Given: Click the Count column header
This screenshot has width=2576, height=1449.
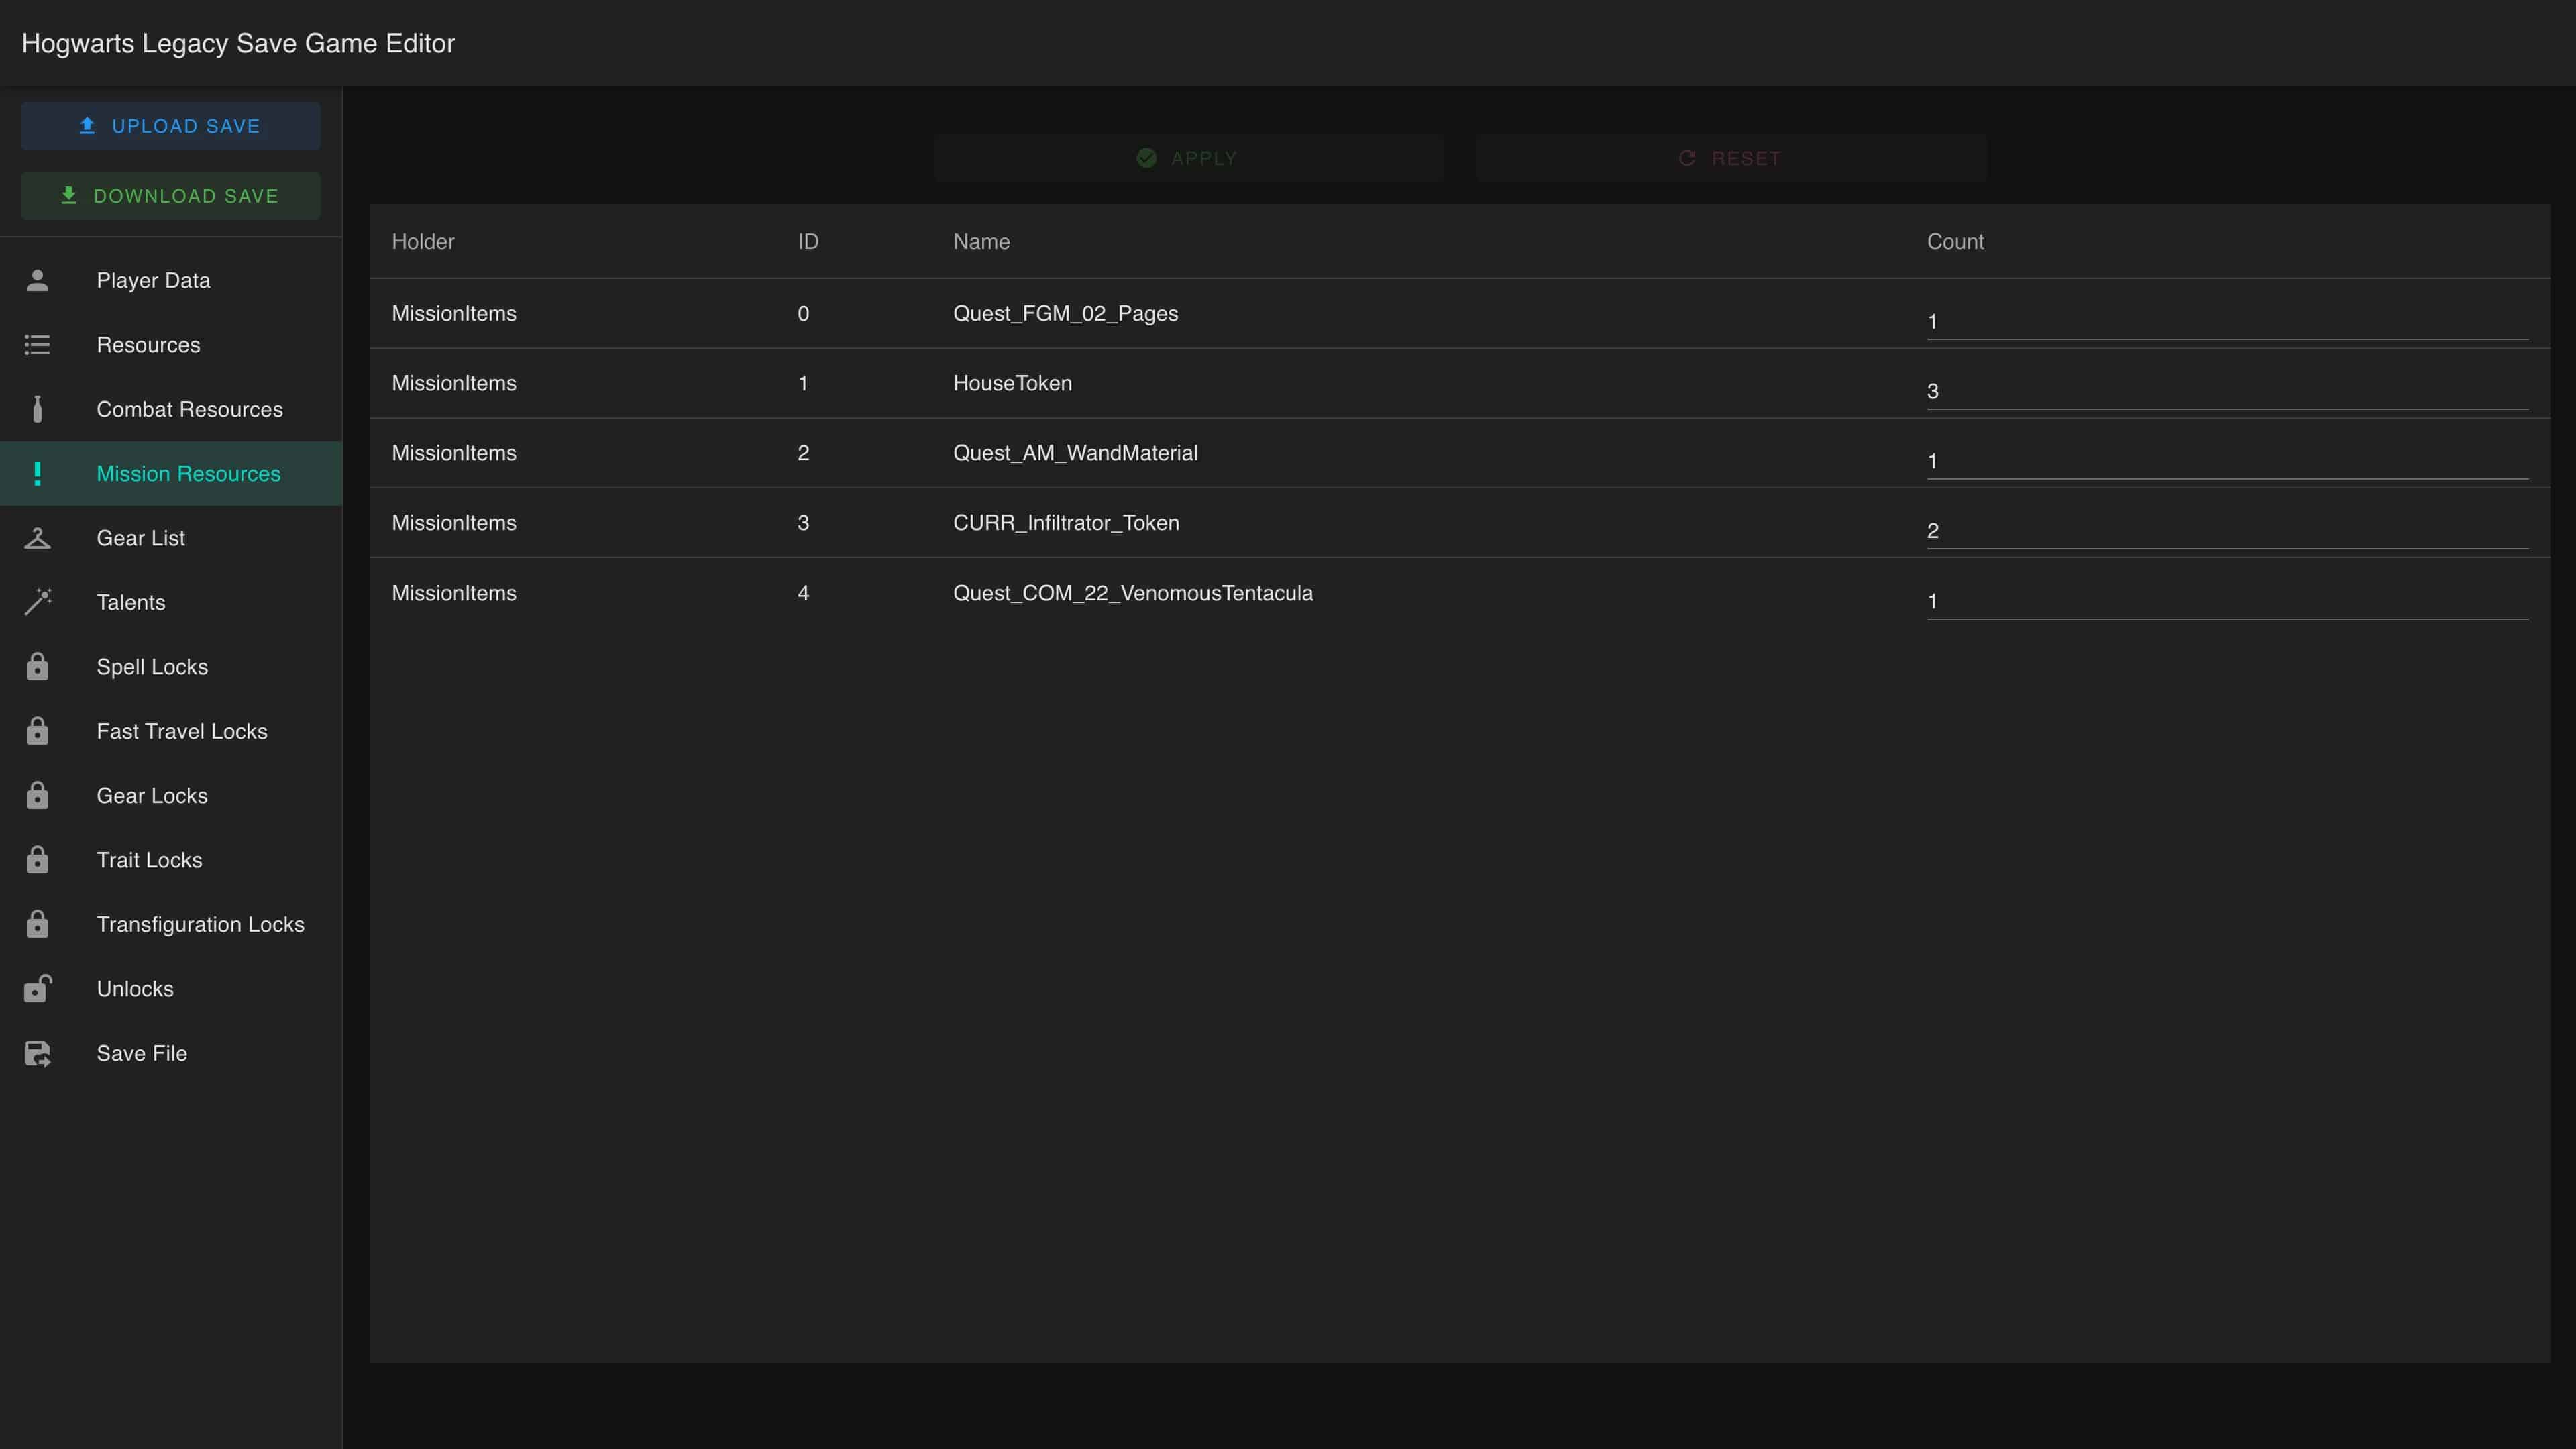Looking at the screenshot, I should click(1955, 241).
